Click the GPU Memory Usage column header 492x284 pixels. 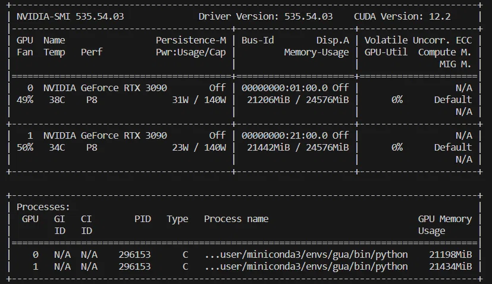(445, 225)
